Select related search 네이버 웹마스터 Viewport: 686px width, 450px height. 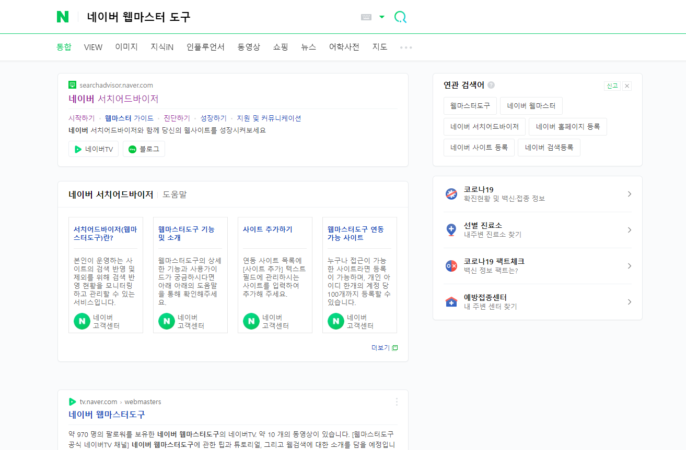531,106
